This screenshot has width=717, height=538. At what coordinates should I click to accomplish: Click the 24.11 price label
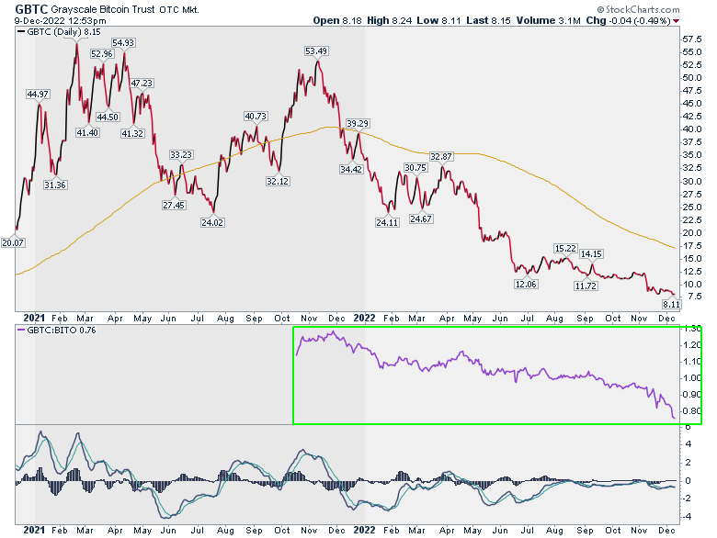click(387, 222)
